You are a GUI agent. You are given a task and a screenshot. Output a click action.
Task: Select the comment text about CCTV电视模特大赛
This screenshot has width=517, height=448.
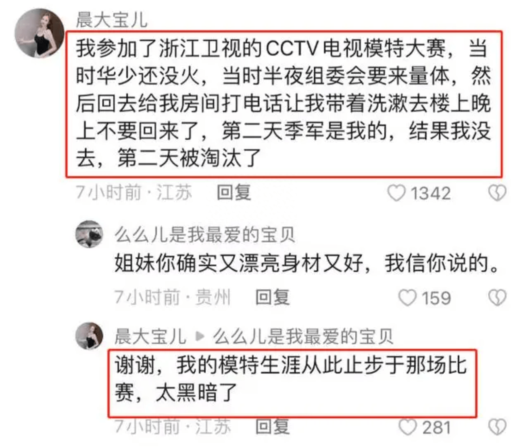[284, 103]
